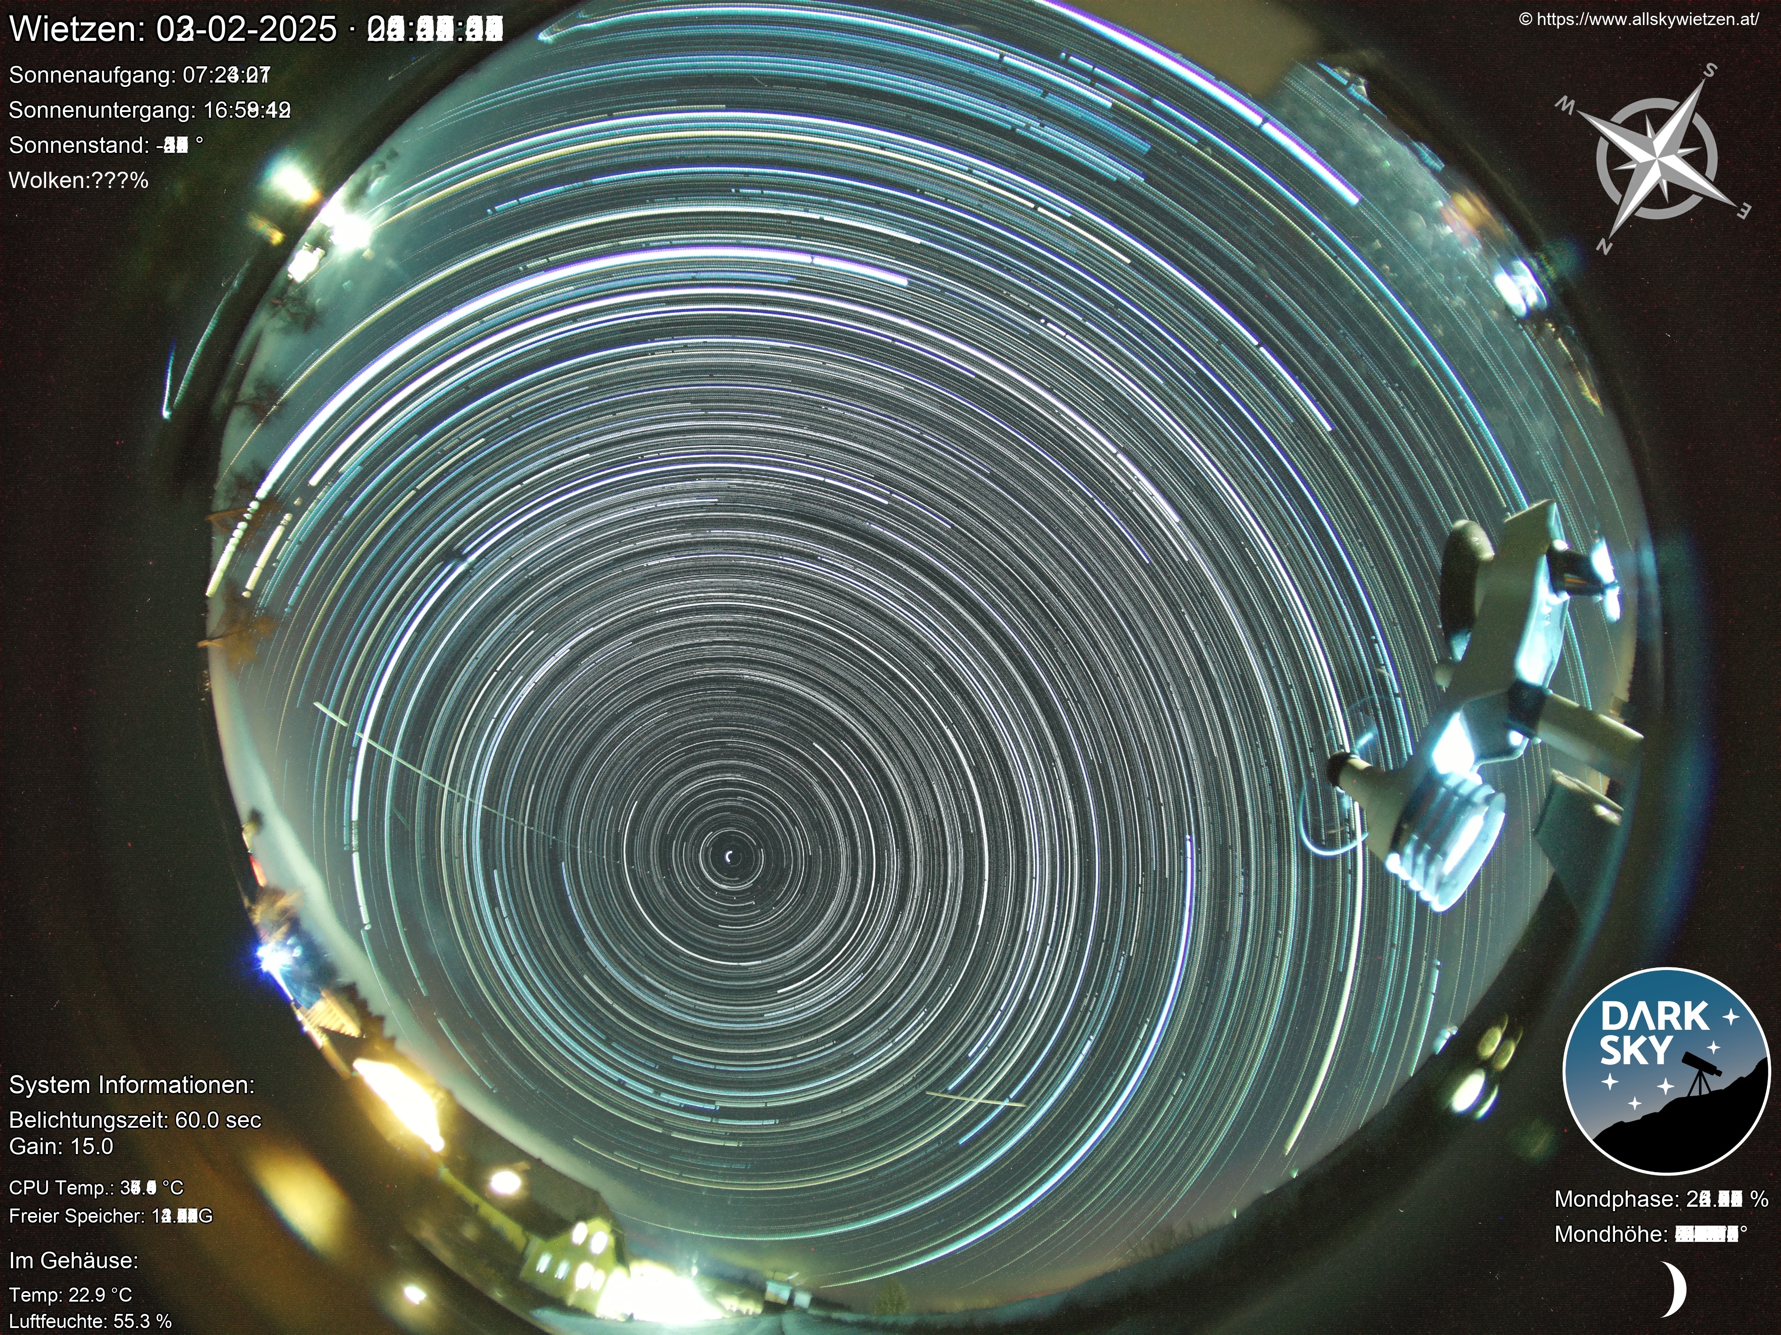Click the Sonnenaufgang sunrise time label
The height and width of the screenshot is (1335, 1781).
[139, 75]
